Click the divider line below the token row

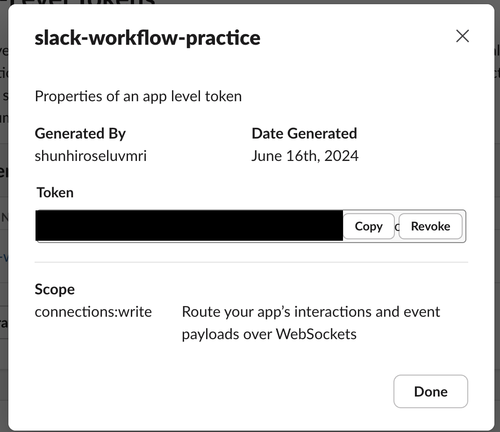click(251, 263)
